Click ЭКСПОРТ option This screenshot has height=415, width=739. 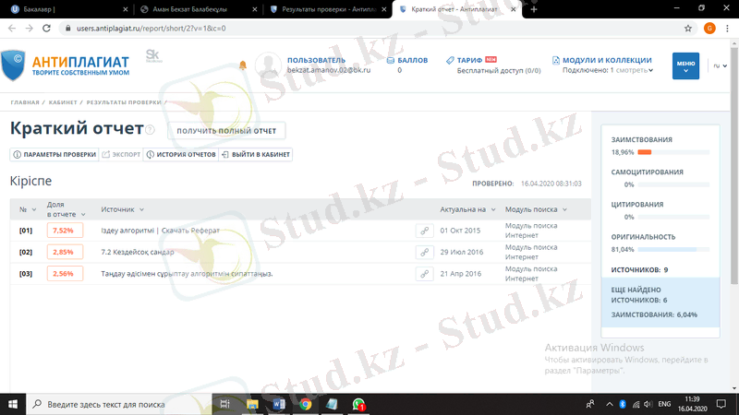coord(121,154)
